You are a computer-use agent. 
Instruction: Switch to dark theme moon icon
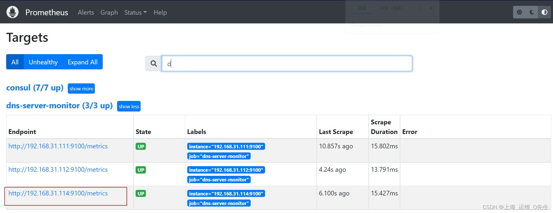pos(532,12)
